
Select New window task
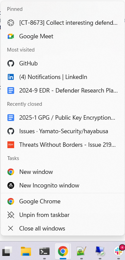pos(63,172)
